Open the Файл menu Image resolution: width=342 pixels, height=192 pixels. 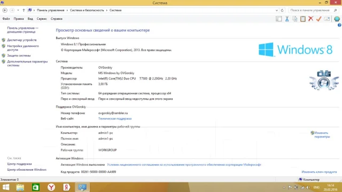6,19
